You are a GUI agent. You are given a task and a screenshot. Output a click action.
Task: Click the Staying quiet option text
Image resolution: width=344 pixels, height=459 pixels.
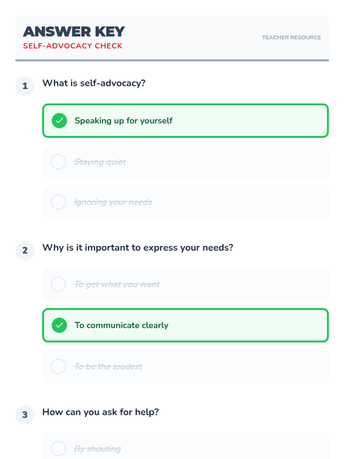[x=100, y=162]
